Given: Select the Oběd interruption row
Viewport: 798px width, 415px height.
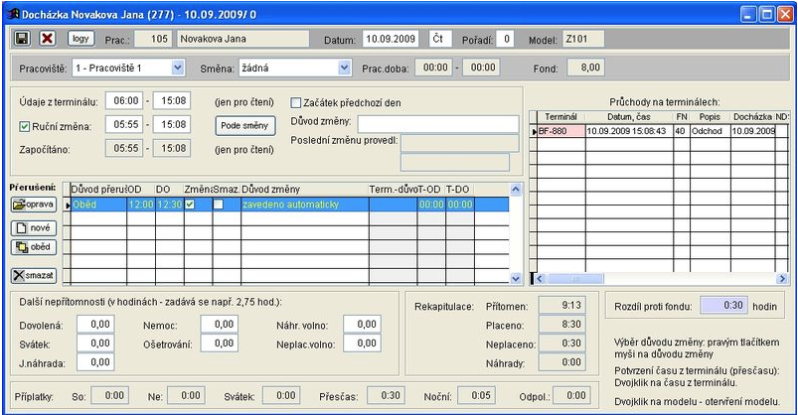Looking at the screenshot, I should pos(289,205).
